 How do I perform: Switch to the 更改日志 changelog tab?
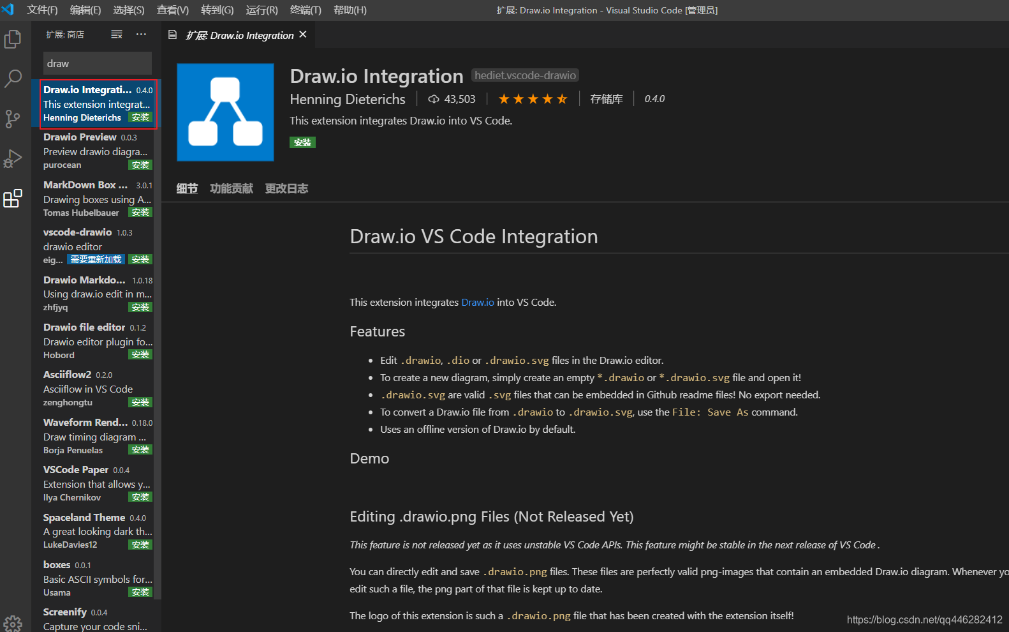(287, 188)
